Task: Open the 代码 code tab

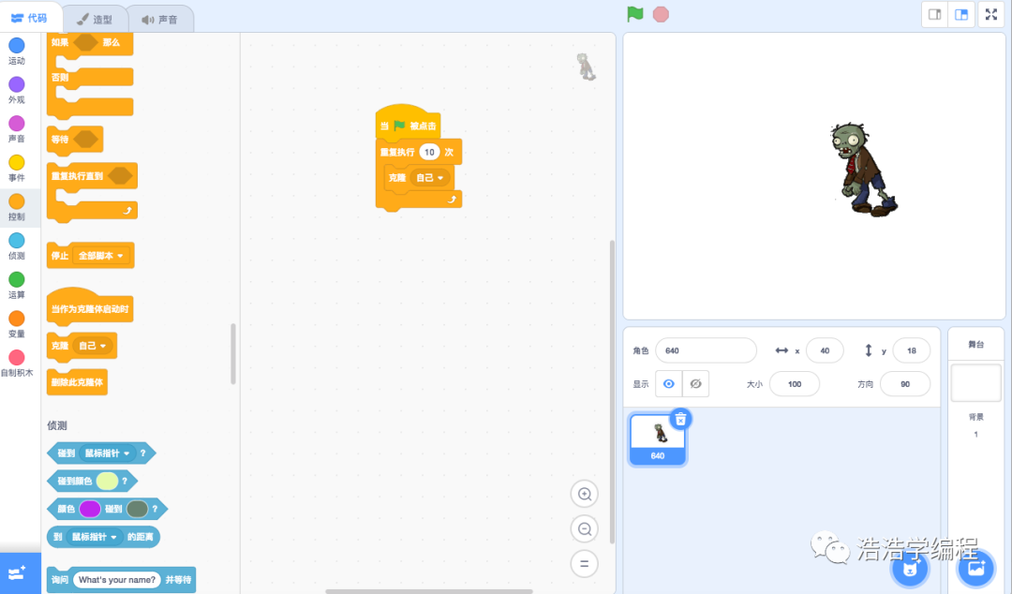Action: click(30, 18)
